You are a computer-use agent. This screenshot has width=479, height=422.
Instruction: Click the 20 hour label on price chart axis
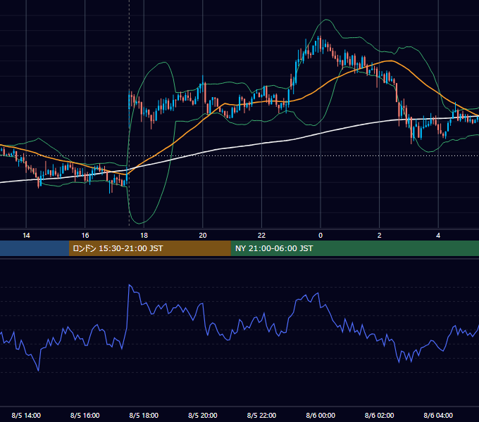tap(203, 236)
